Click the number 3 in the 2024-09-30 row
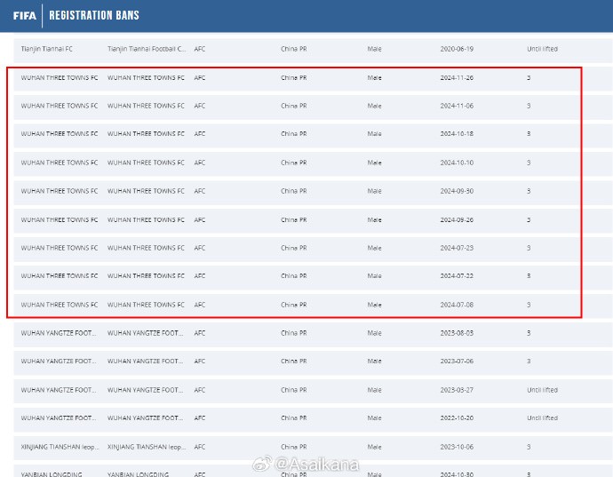Screen dimensions: 613x477 (529, 191)
